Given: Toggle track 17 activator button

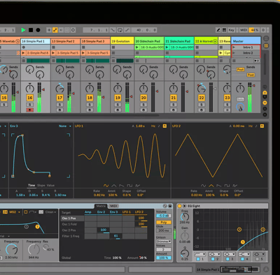Looking at the screenshot, I should 60,98.
